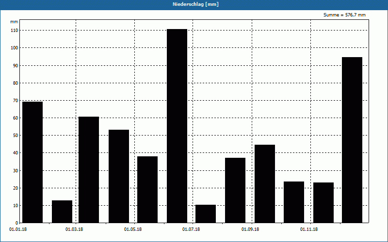Click the 70 y-axis value

(16, 101)
